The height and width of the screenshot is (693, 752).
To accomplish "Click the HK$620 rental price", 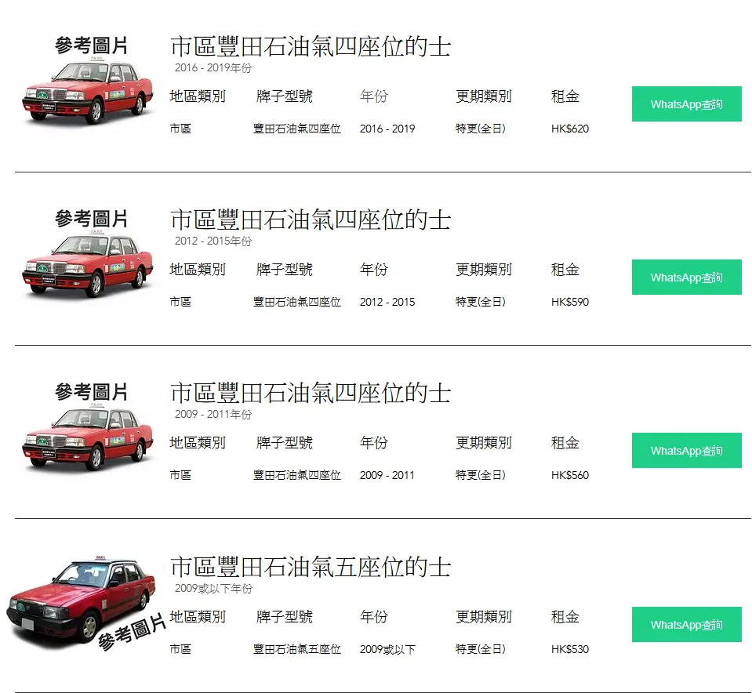I will [570, 129].
